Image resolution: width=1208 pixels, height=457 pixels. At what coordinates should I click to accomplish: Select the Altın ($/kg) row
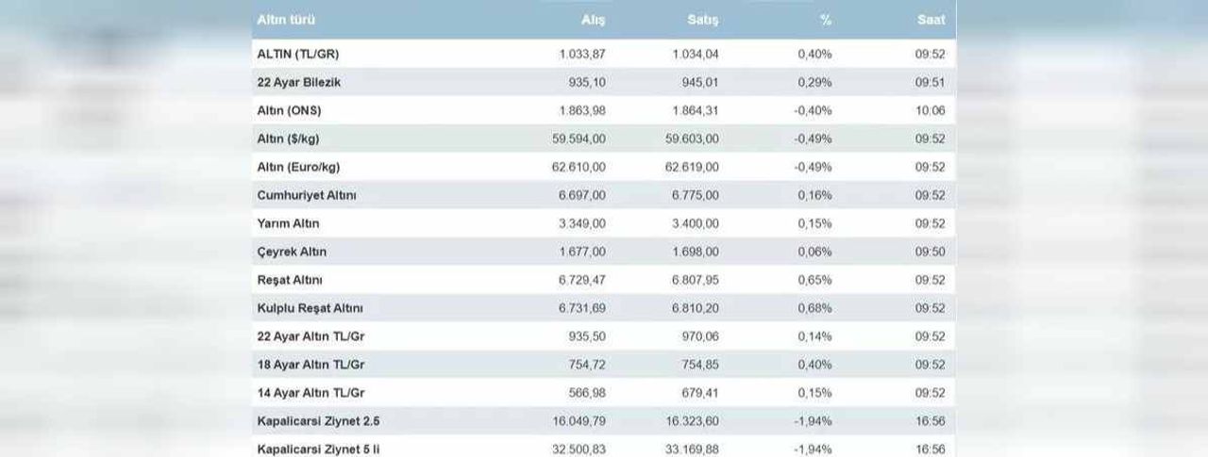click(x=604, y=139)
